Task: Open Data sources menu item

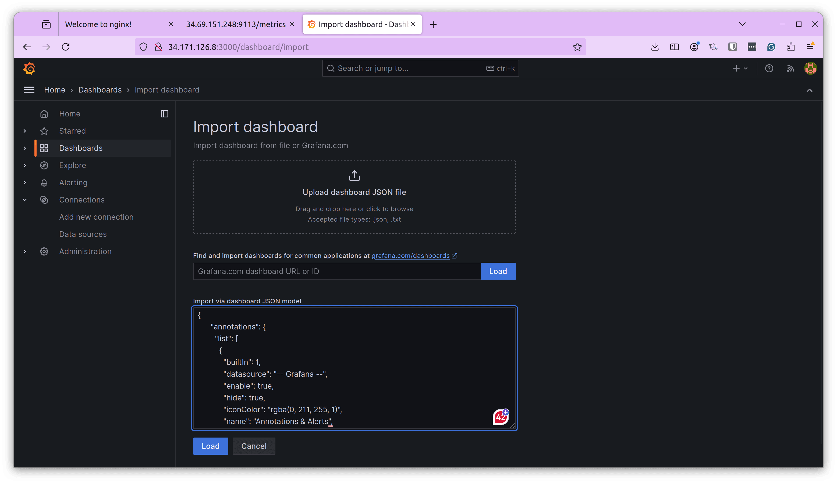Action: [x=83, y=234]
